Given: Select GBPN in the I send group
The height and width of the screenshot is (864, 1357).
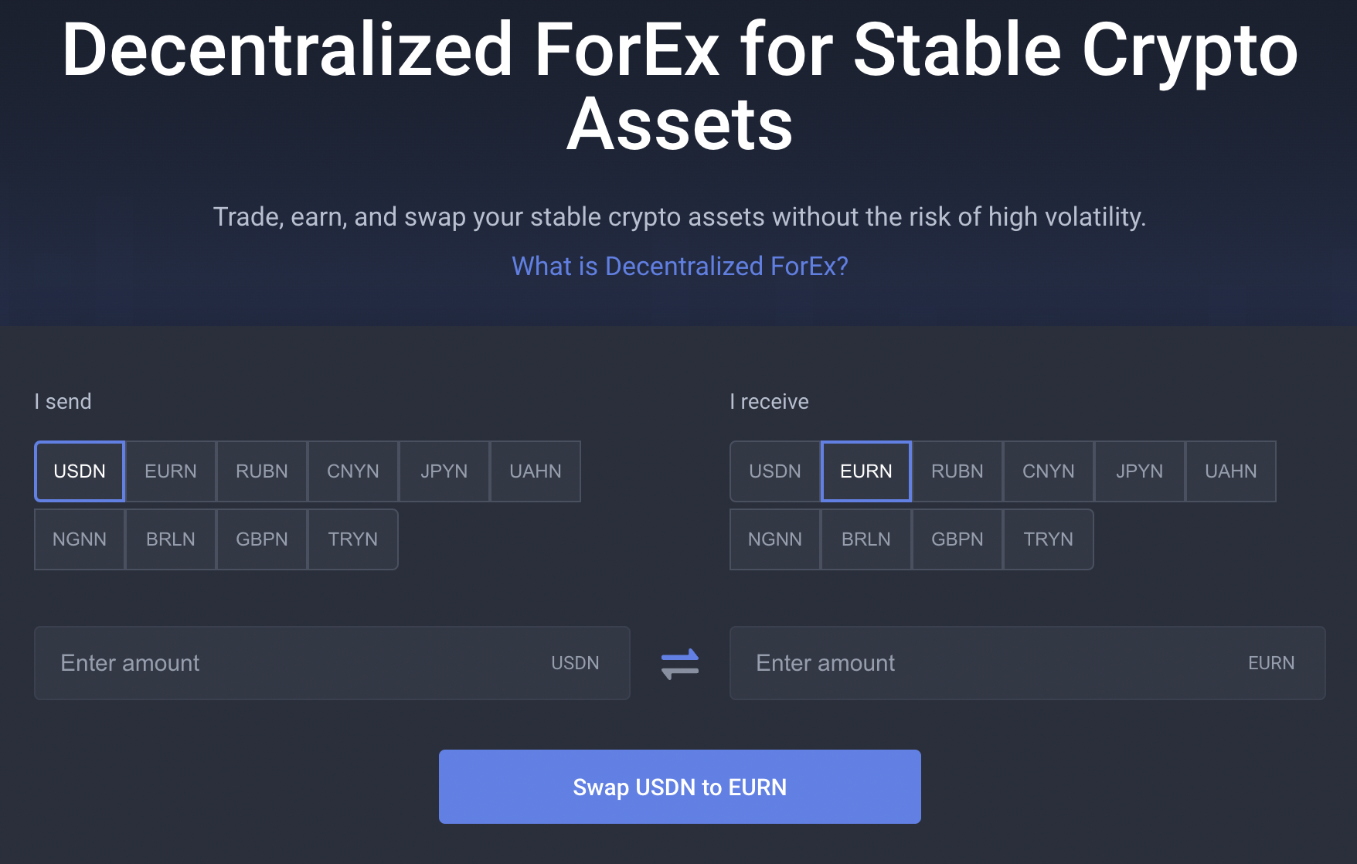Looking at the screenshot, I should coord(262,539).
